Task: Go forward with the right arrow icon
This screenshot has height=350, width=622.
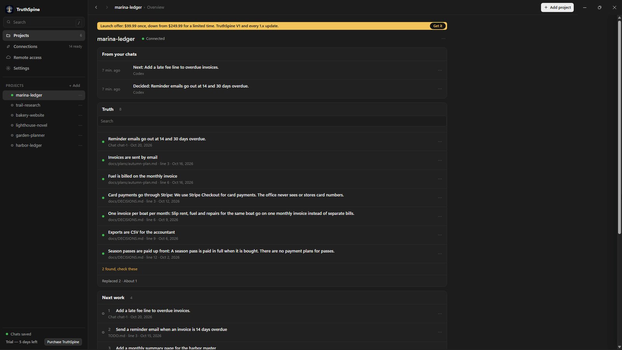Action: (x=107, y=7)
